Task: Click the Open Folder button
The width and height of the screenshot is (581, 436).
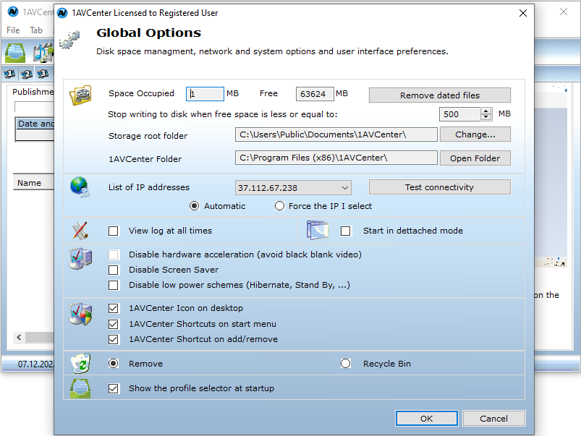Action: [475, 158]
